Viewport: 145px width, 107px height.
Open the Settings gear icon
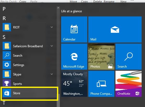pyautogui.click(x=7, y=65)
